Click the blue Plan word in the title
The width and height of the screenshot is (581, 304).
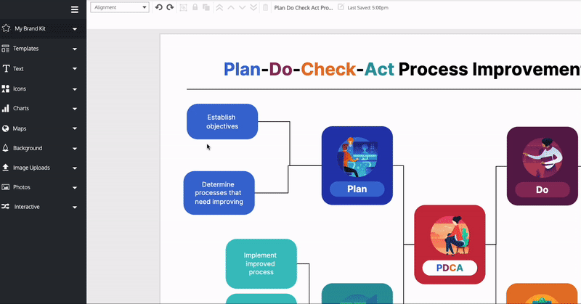242,69
